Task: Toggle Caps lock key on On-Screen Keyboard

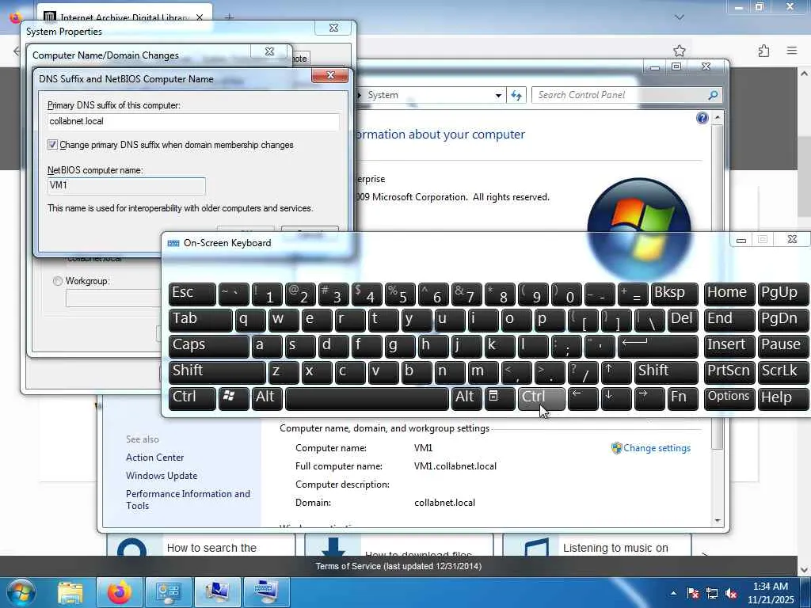Action: (208, 346)
